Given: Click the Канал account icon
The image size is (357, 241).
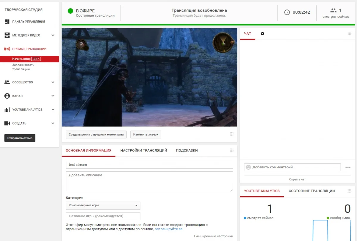Looking at the screenshot, I should point(7,96).
